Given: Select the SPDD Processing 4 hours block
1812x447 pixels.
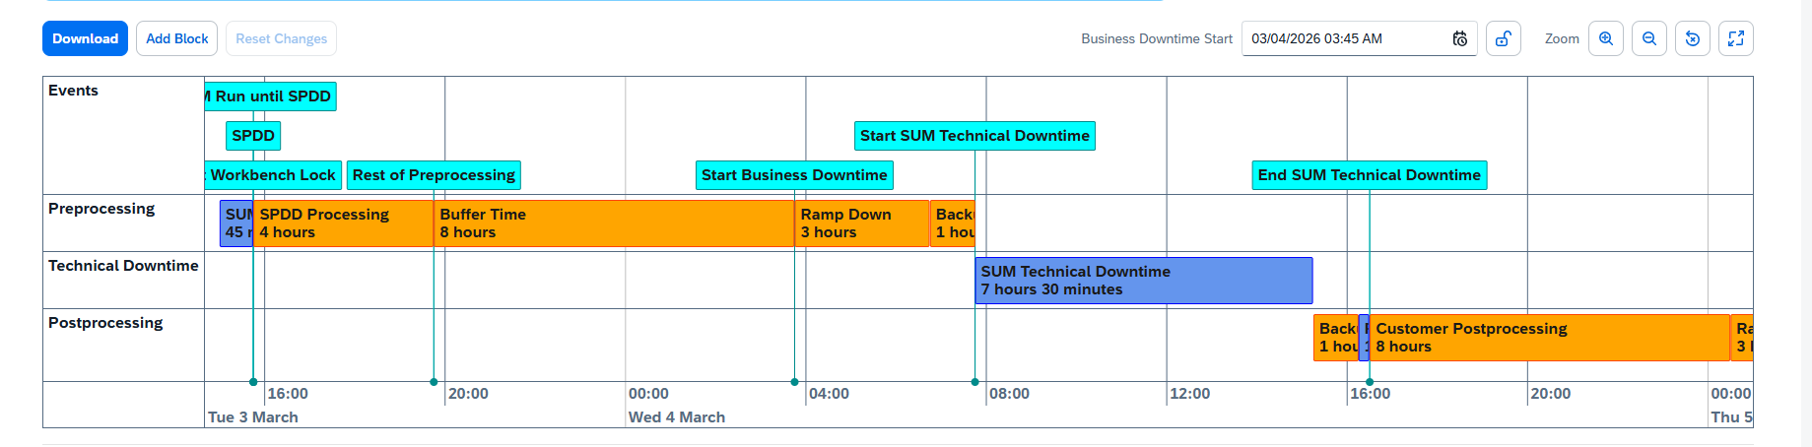Looking at the screenshot, I should pos(343,223).
